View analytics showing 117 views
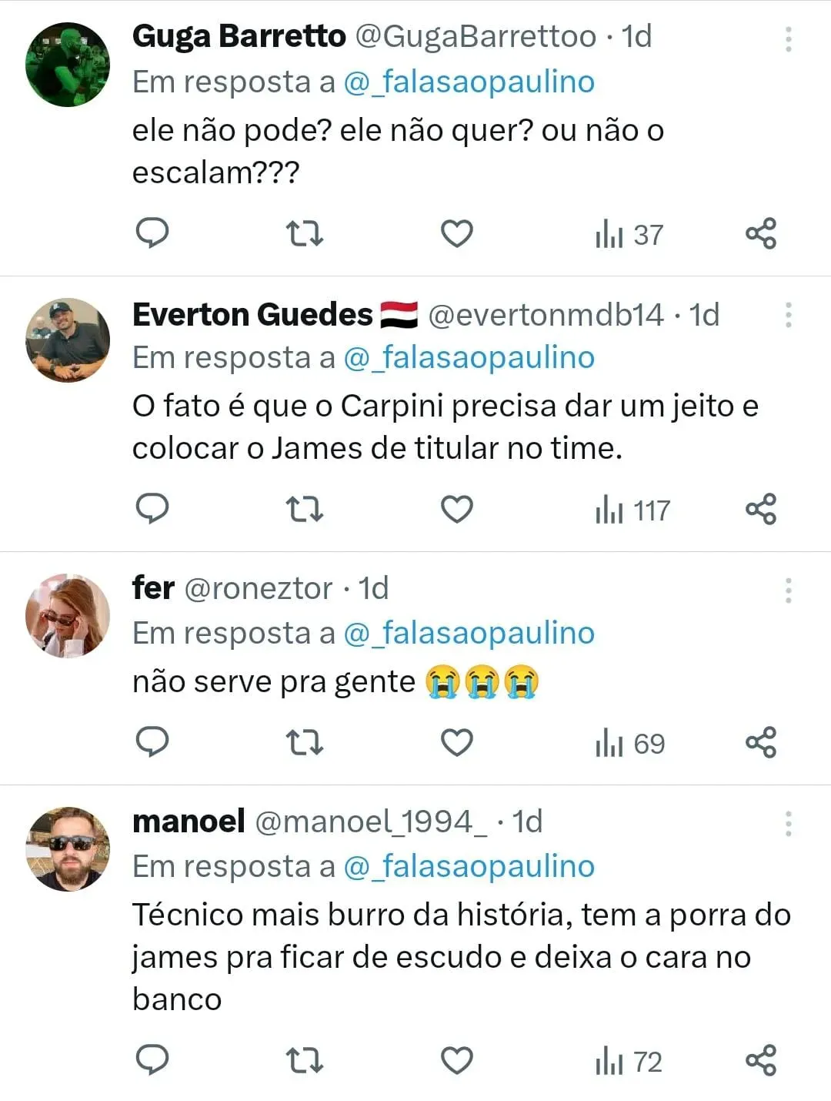The image size is (831, 1101). 632,510
